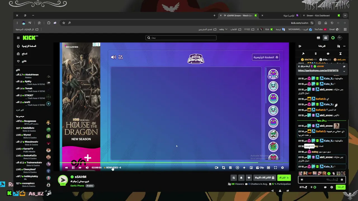Click Gartic Phone home page button

266,57
